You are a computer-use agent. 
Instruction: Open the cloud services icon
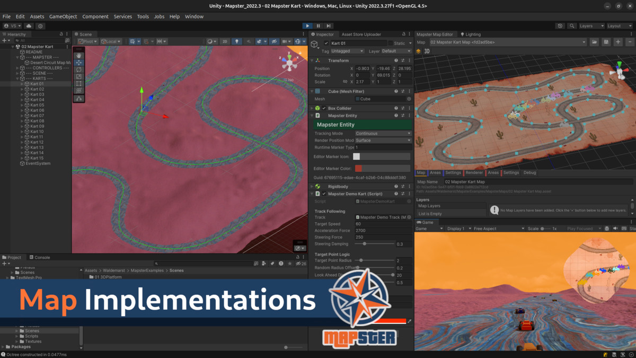coord(29,25)
